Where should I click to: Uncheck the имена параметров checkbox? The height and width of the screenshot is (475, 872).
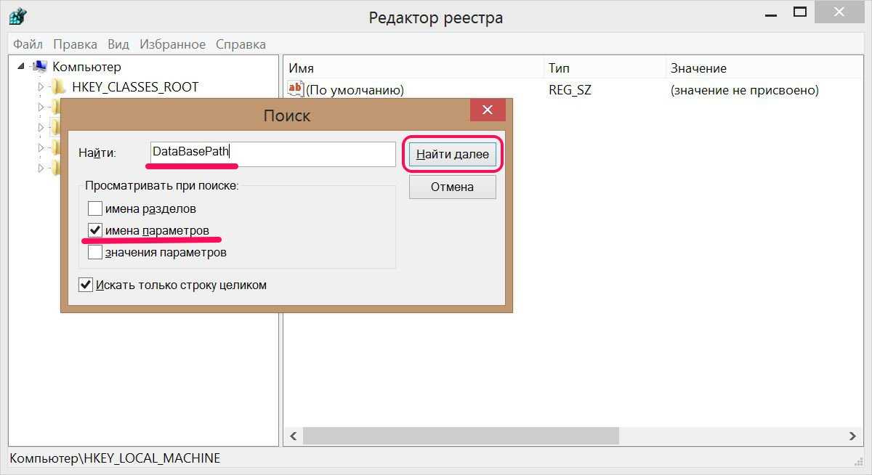pos(95,231)
